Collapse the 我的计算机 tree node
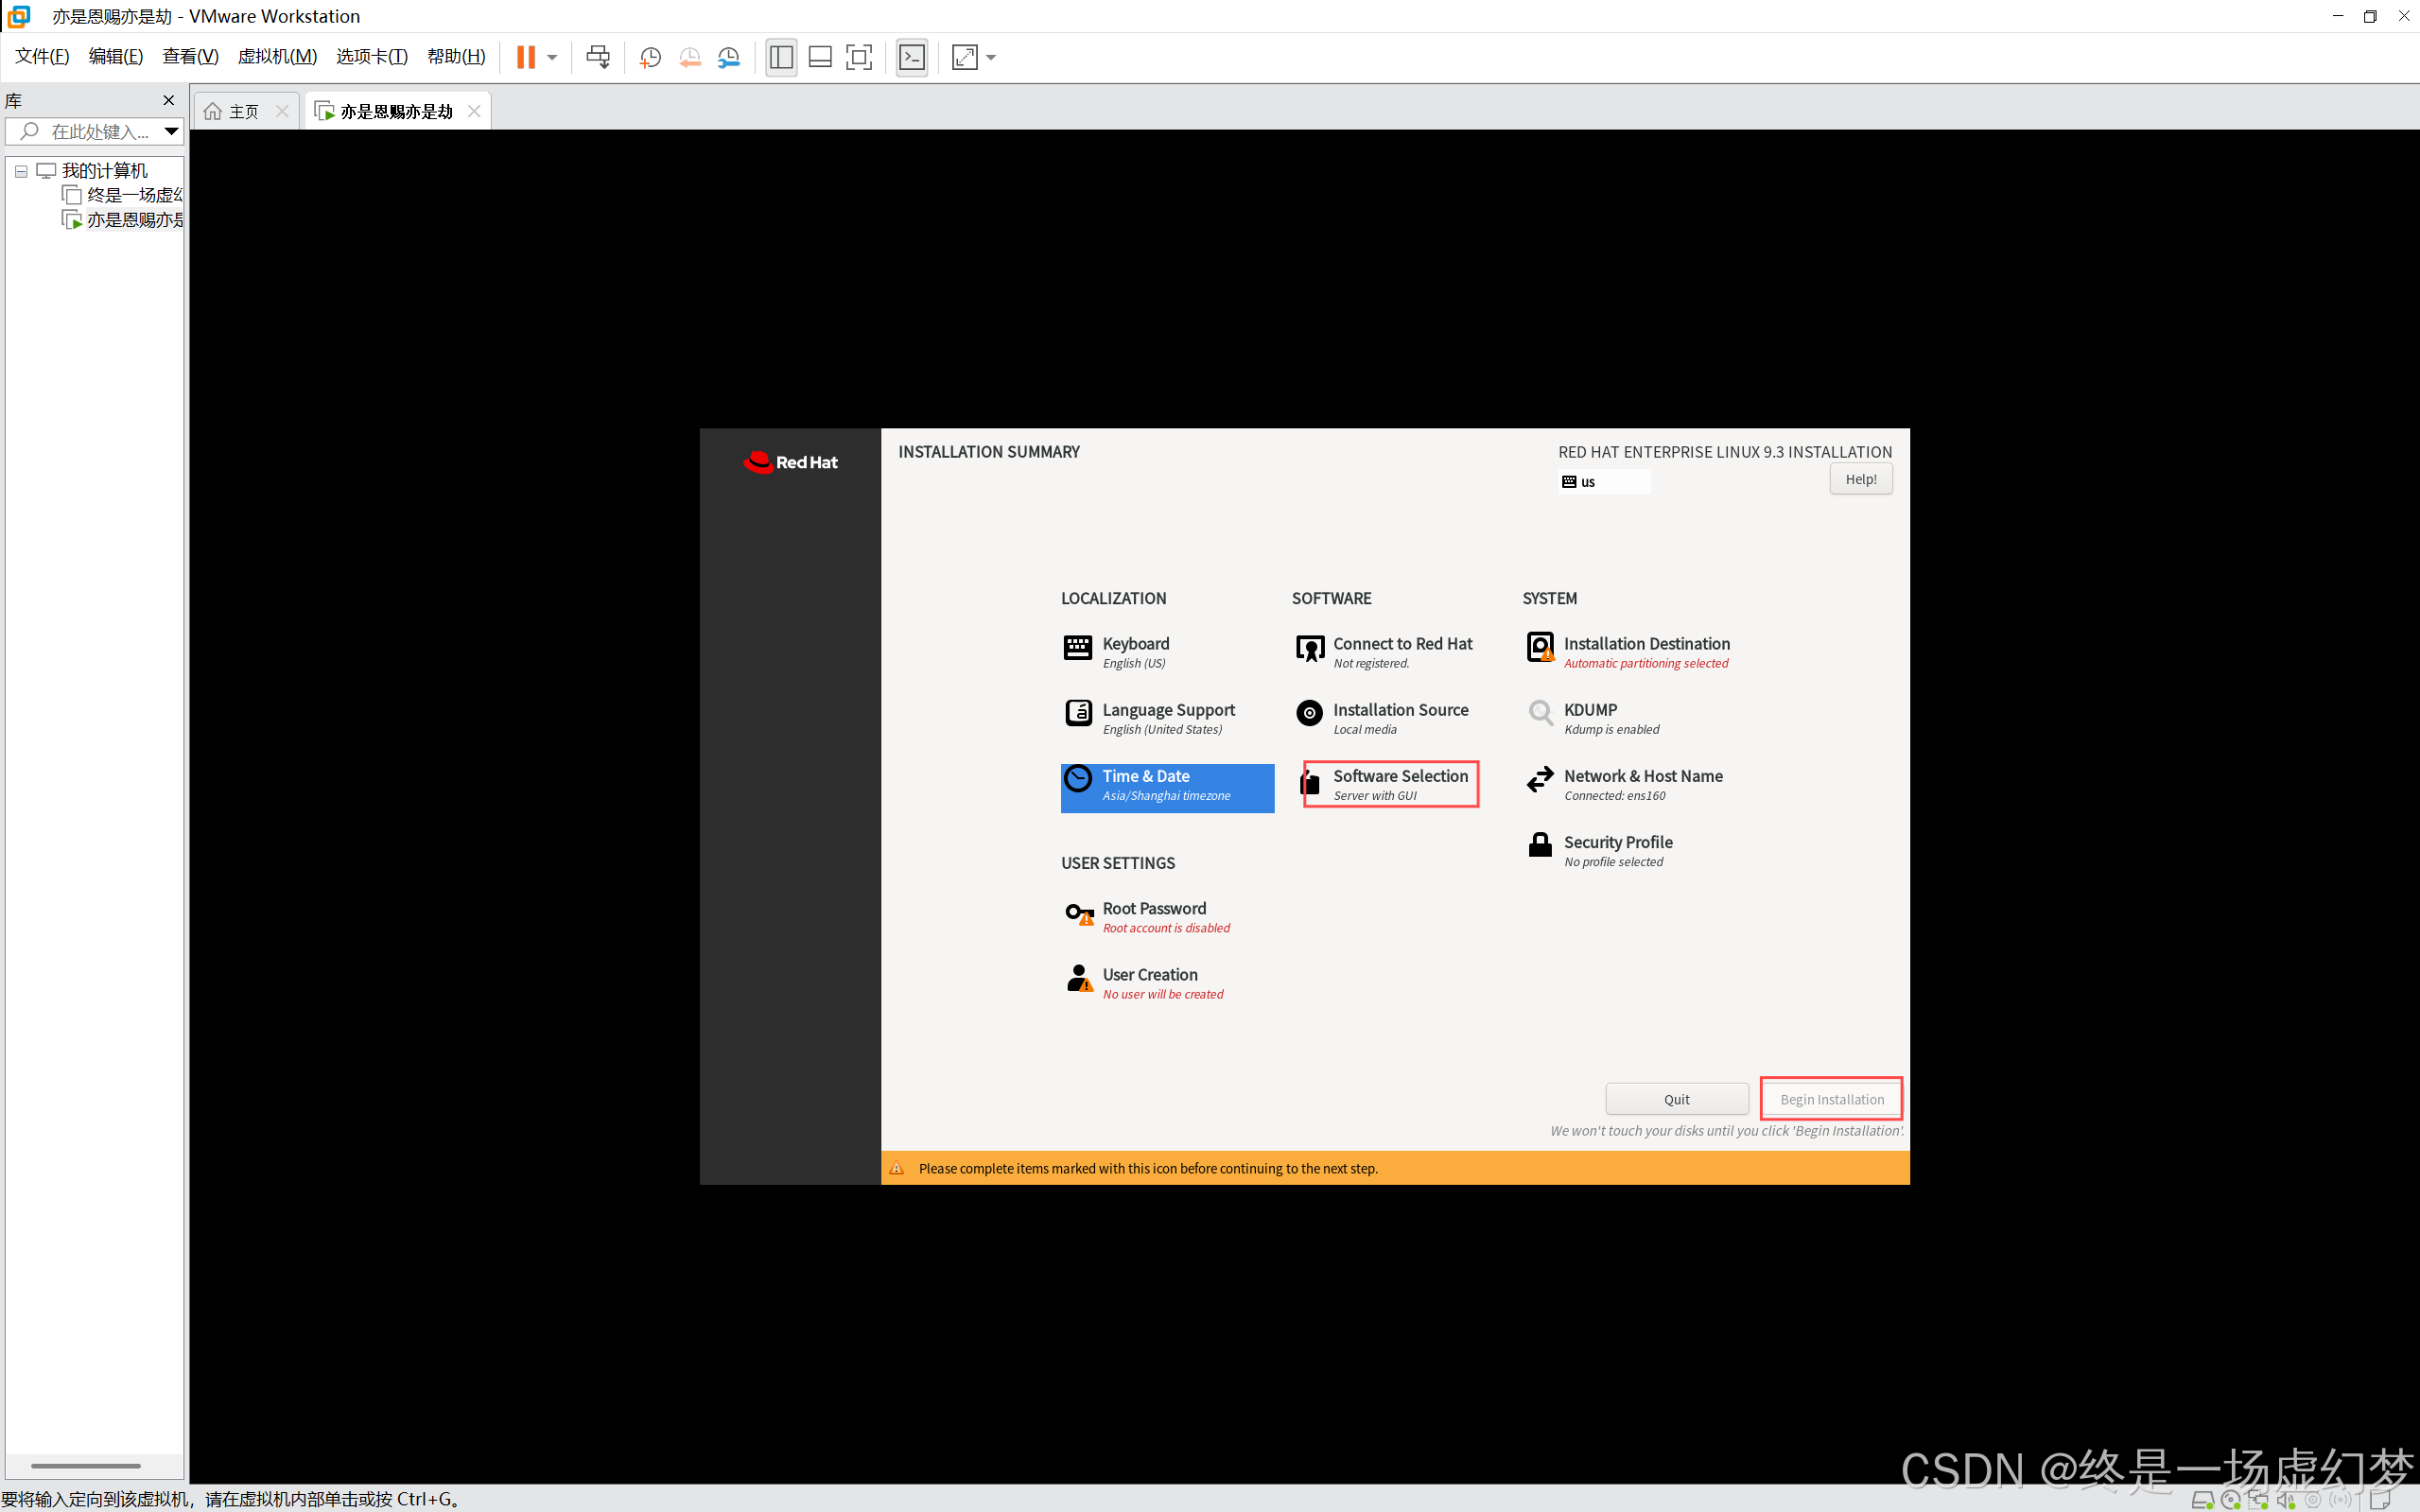 pos(21,171)
